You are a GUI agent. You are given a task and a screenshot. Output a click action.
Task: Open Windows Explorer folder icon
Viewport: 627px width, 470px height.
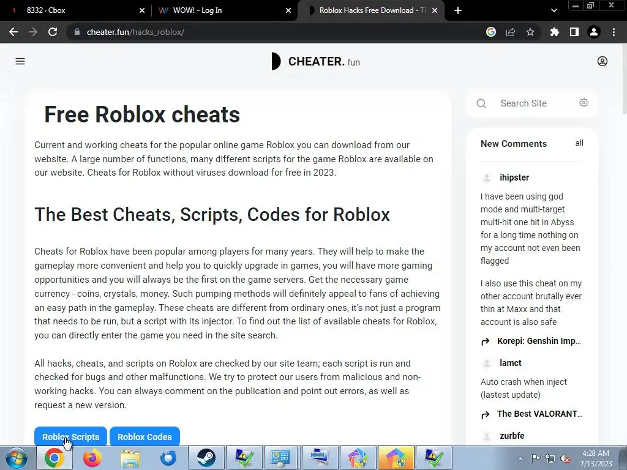click(x=130, y=458)
